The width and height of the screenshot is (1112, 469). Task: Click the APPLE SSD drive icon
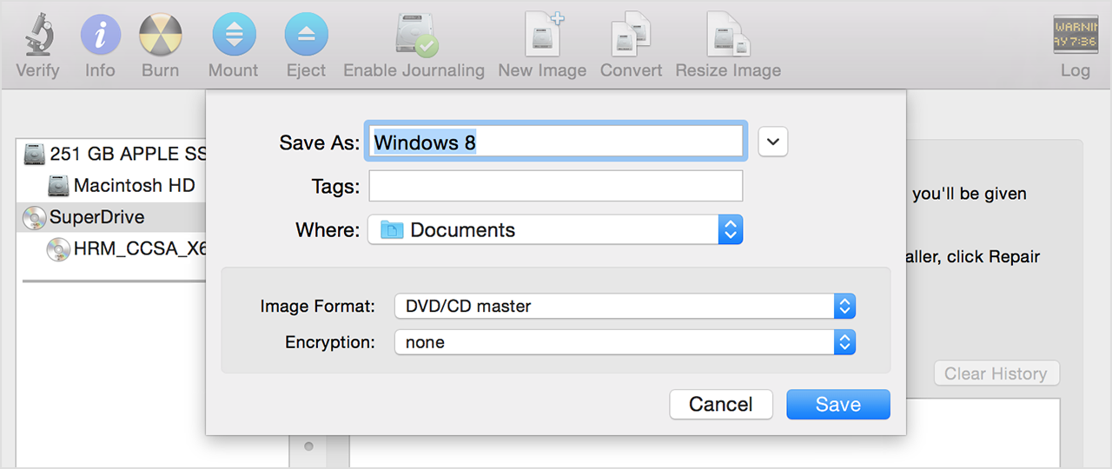35,154
